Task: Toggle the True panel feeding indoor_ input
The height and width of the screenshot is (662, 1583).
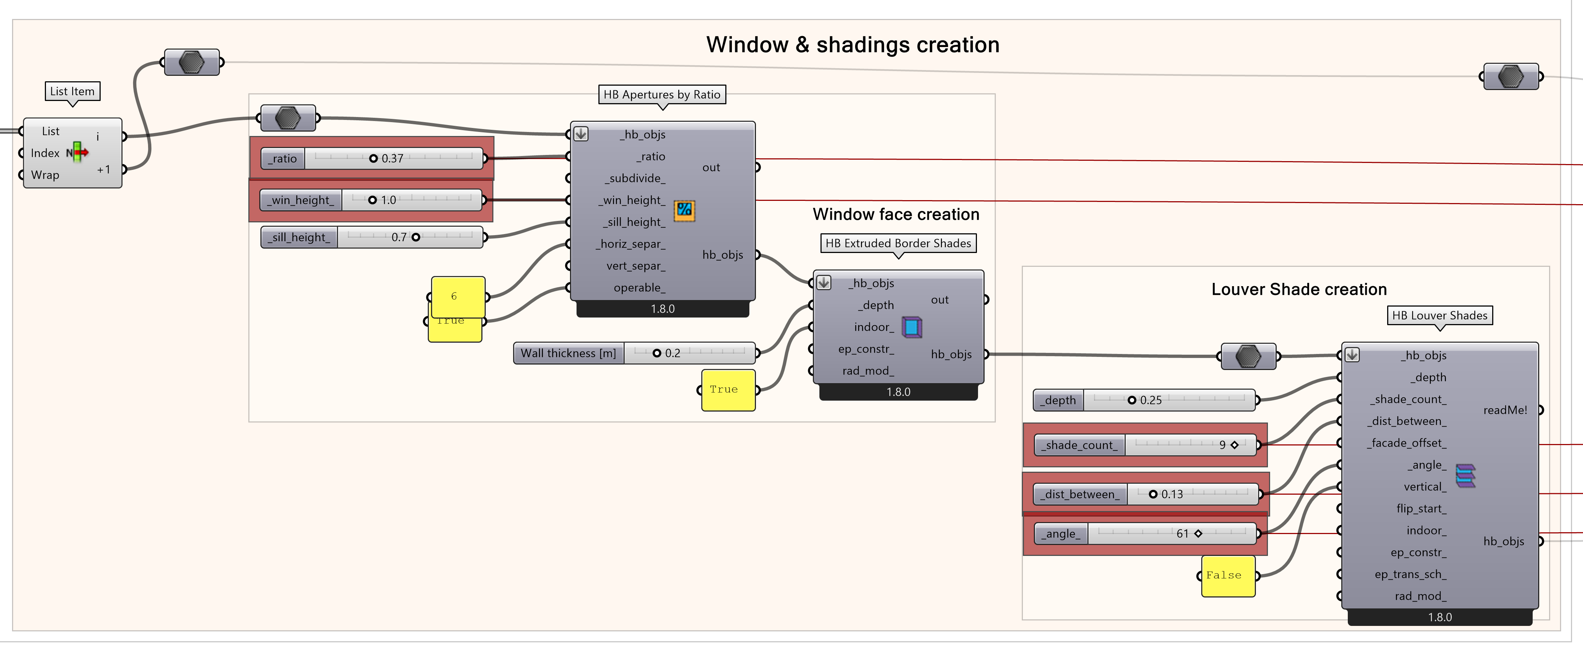Action: 728,389
